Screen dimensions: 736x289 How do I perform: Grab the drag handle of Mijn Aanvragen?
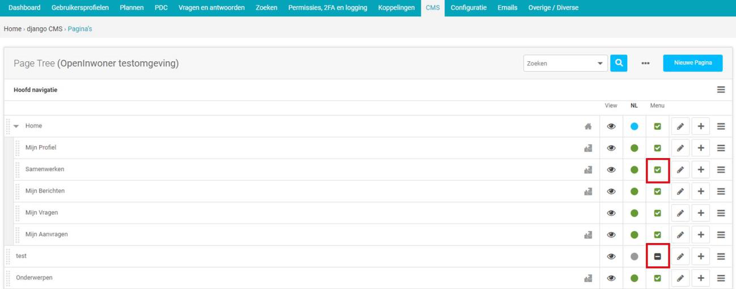18,235
